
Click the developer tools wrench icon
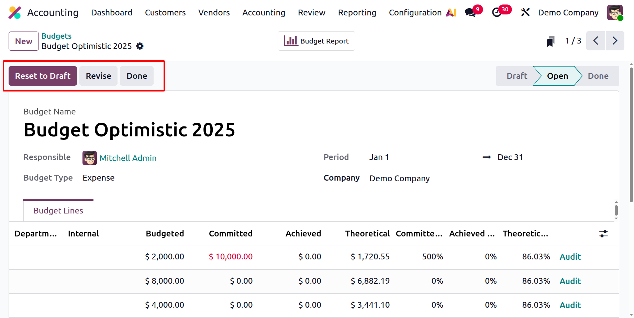point(525,13)
